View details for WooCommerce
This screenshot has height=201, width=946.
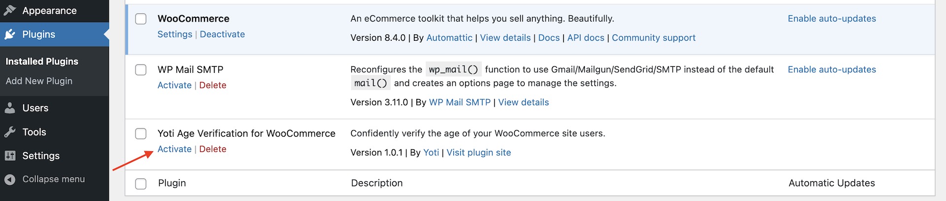coord(506,38)
